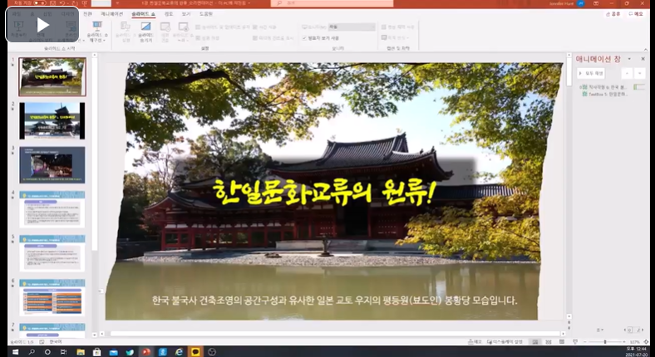Adjust the zoom slider in status bar
Image resolution: width=655 pixels, height=357 pixels.
click(x=605, y=341)
